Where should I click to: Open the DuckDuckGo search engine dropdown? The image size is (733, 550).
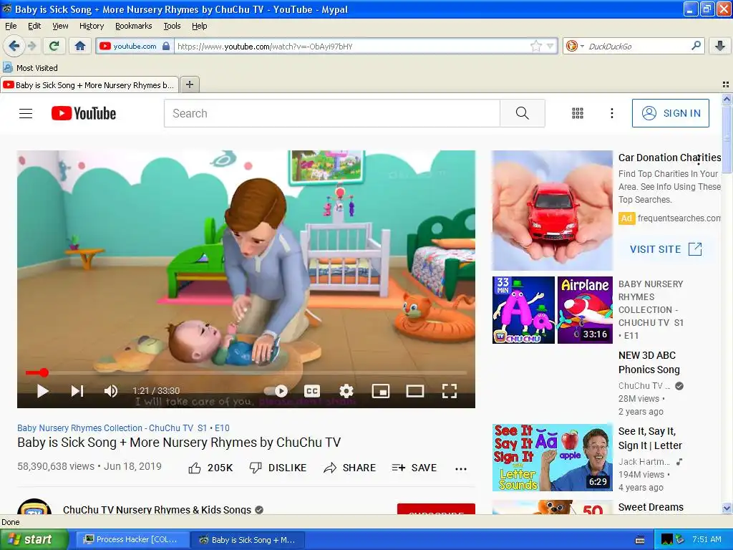(x=575, y=46)
